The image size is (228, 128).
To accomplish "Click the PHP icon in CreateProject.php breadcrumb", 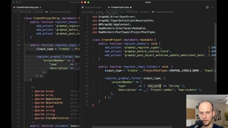I will coord(153,12).
